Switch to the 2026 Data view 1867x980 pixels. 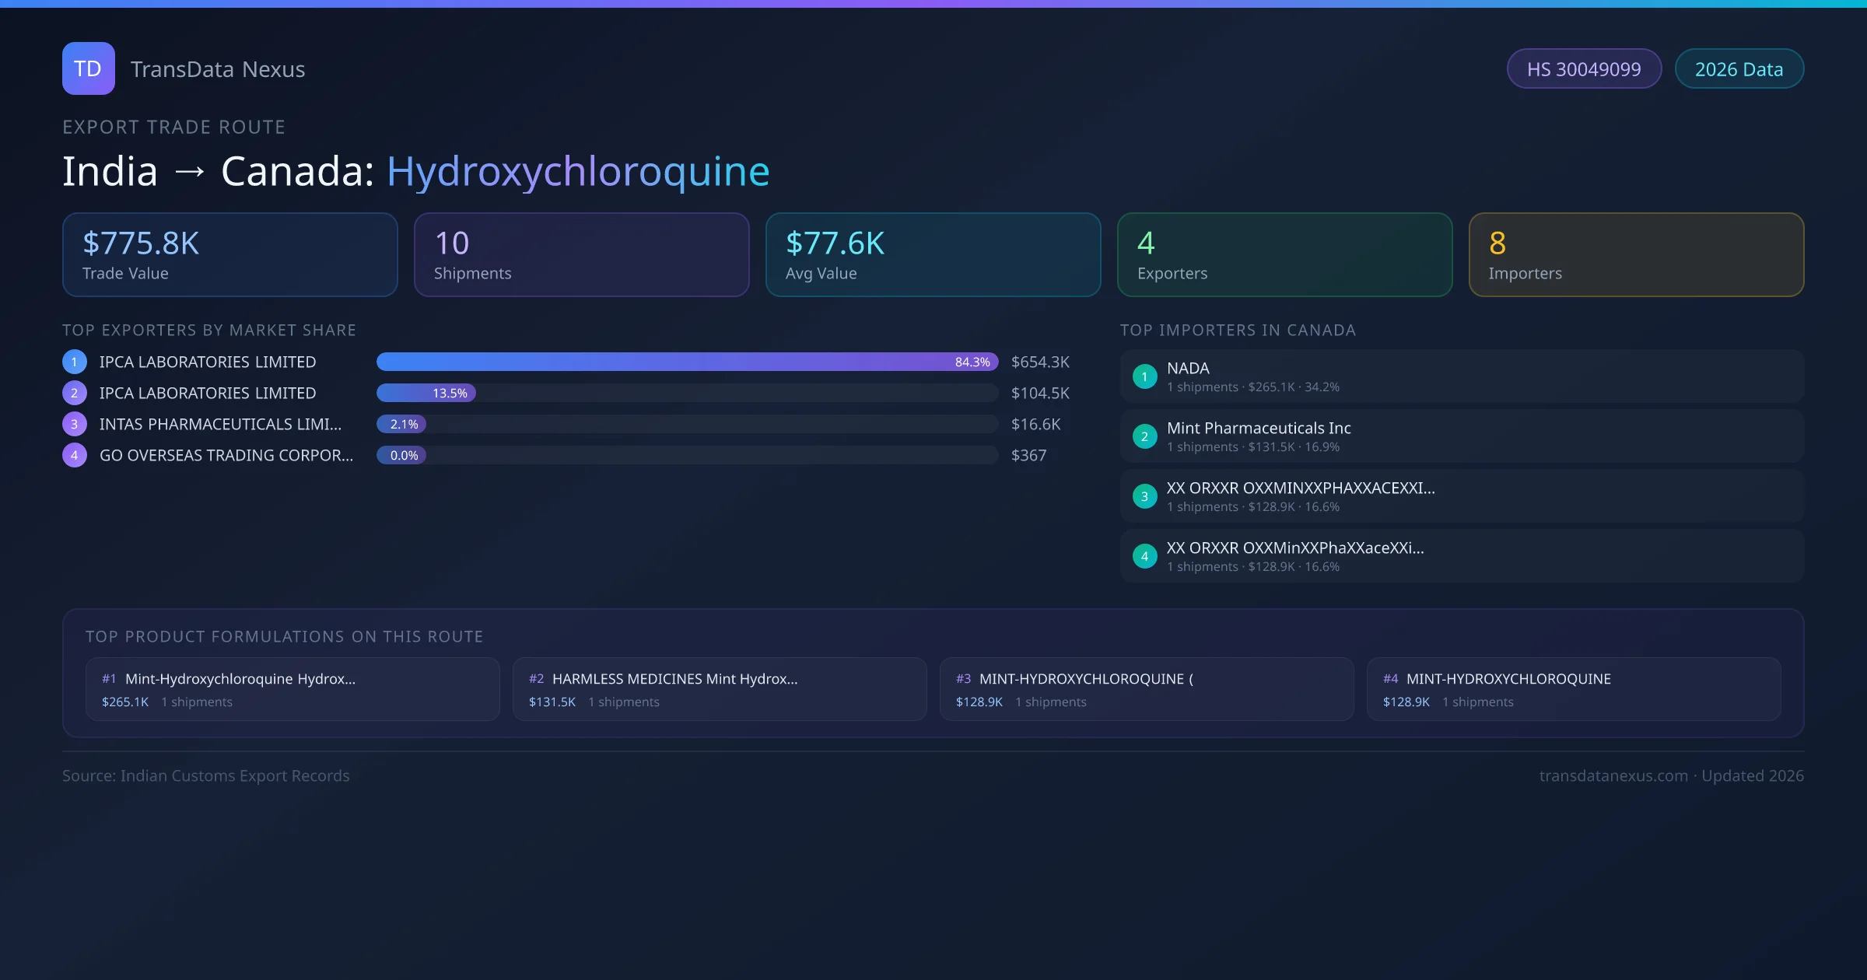1739,68
